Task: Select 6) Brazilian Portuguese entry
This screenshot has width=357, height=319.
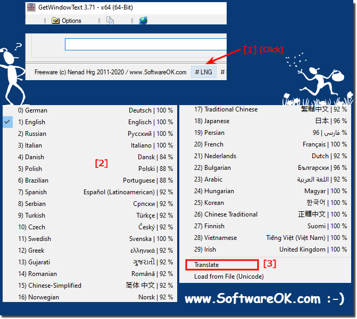Action: point(90,180)
